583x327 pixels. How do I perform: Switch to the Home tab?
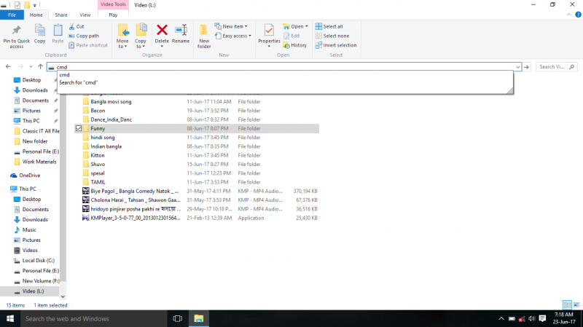click(x=36, y=15)
